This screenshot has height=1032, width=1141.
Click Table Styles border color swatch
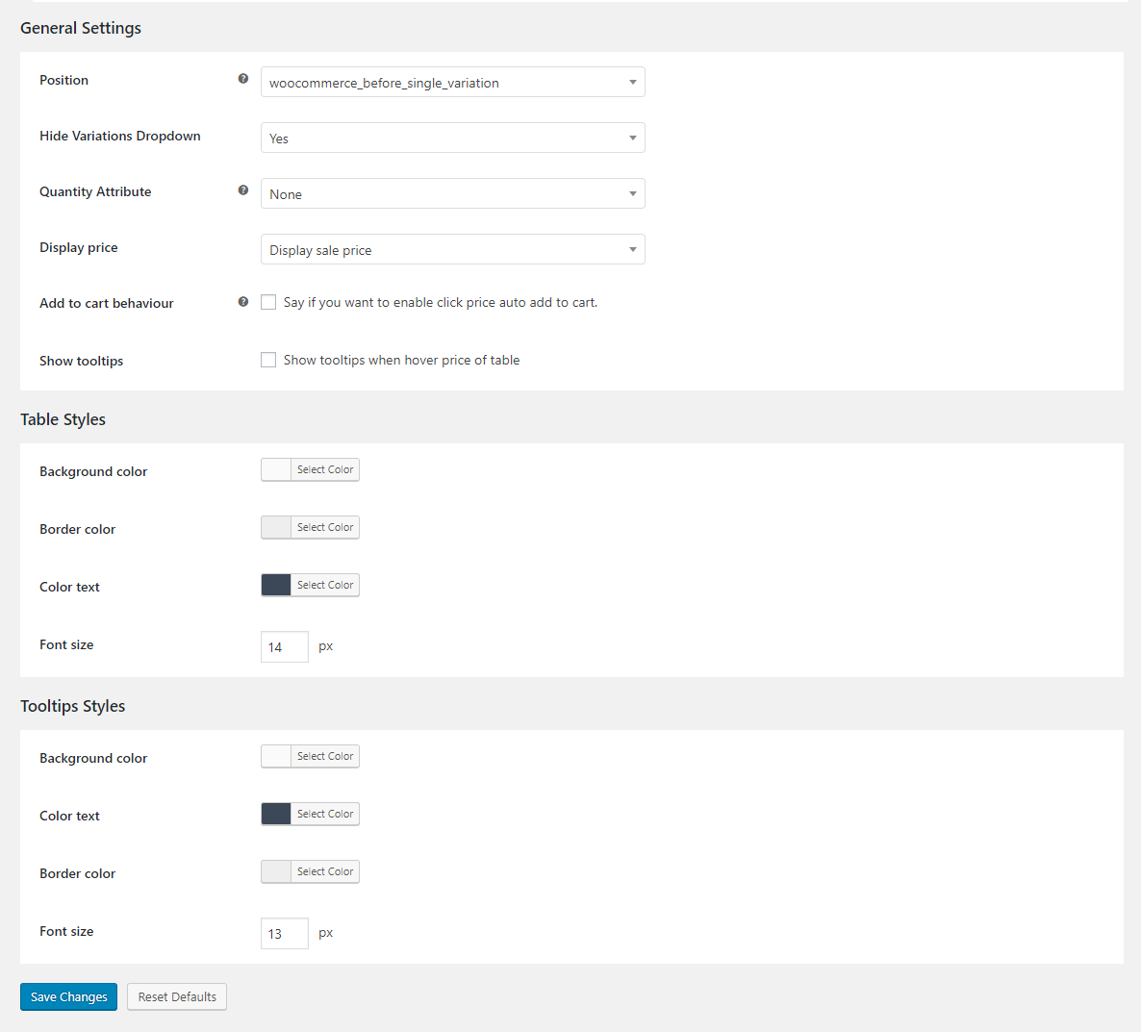tap(276, 527)
